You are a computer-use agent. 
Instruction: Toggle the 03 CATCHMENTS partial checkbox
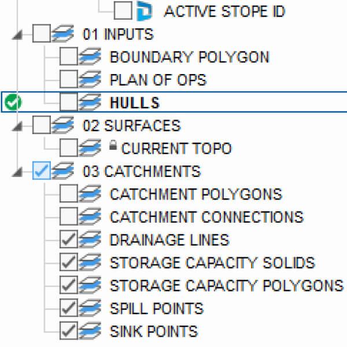(x=42, y=171)
